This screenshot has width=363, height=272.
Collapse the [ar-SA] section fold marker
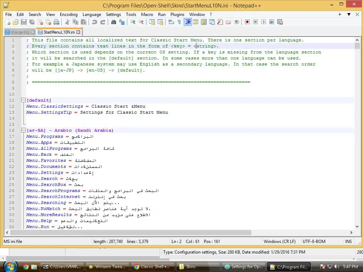point(23,130)
